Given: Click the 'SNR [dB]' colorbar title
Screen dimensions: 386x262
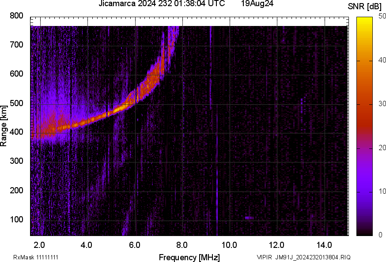Looking at the screenshot, I should (x=365, y=7).
